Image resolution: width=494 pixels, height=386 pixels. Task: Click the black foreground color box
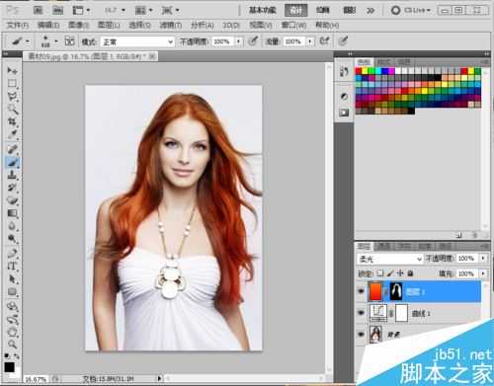9,367
